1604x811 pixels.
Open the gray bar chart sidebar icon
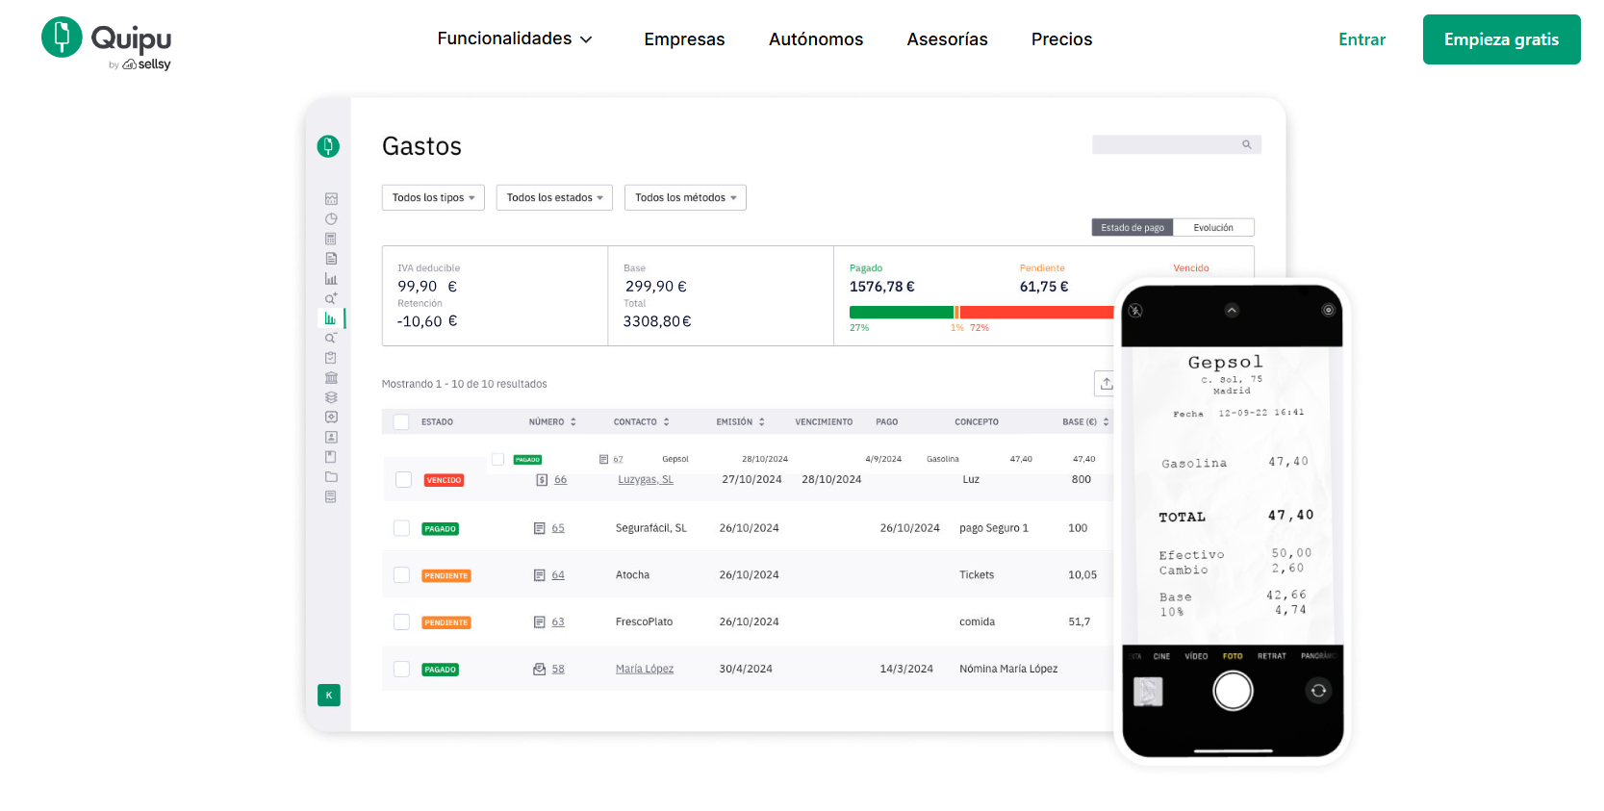point(331,279)
